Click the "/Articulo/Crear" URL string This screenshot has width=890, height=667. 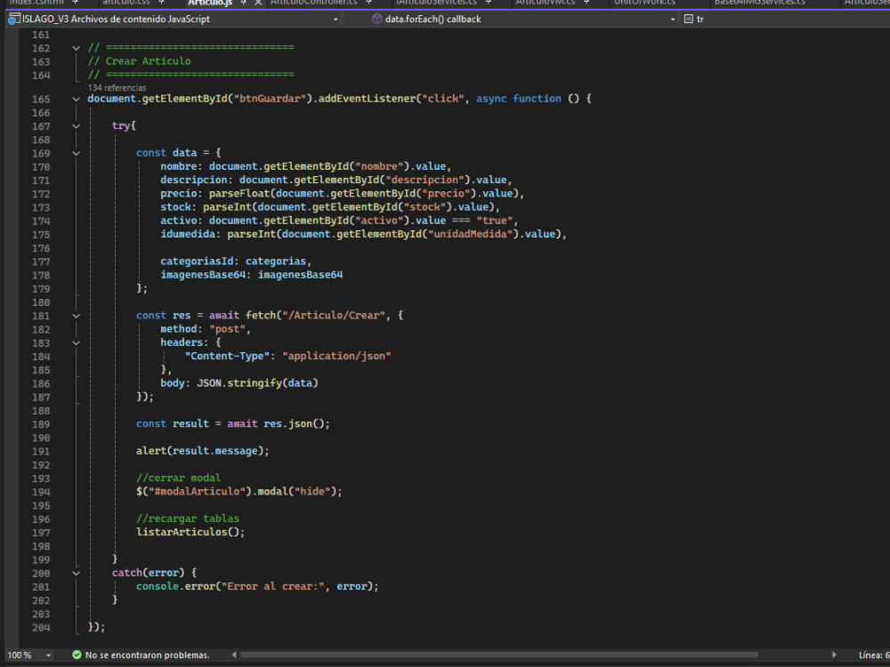click(334, 316)
